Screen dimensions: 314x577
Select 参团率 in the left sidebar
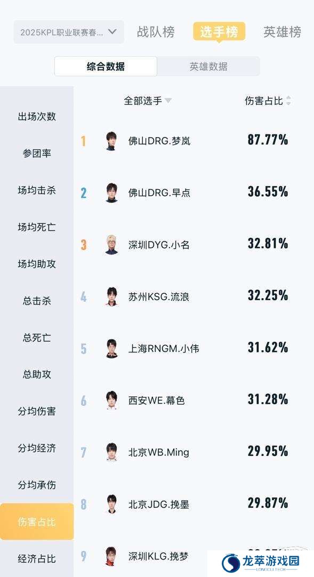click(37, 154)
